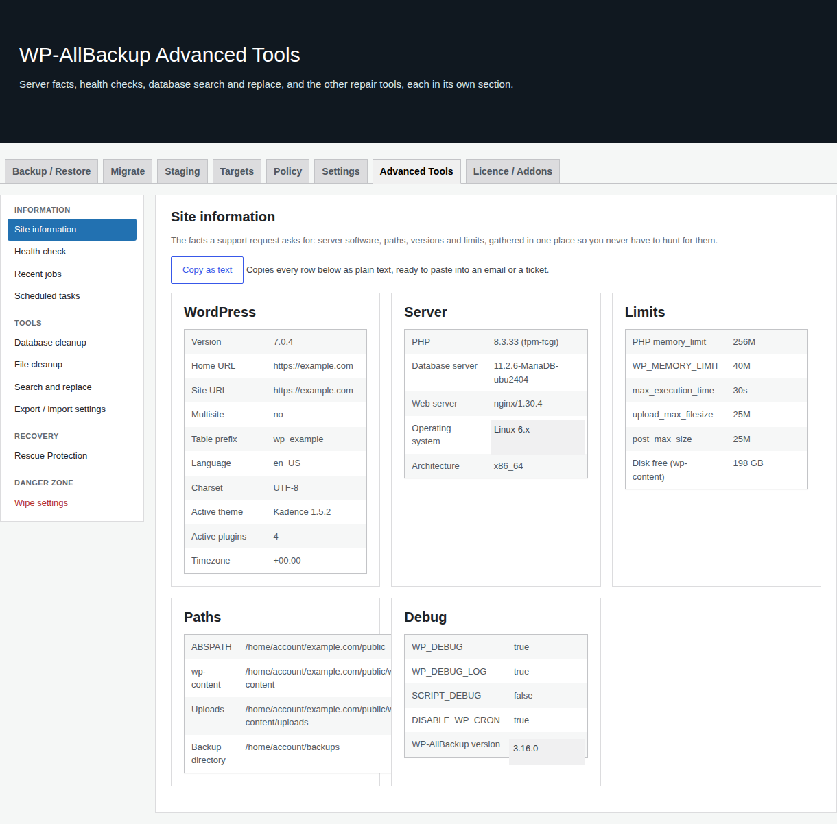Viewport: 837px width, 824px height.
Task: Click the WP_DEBUG value true
Action: click(521, 647)
